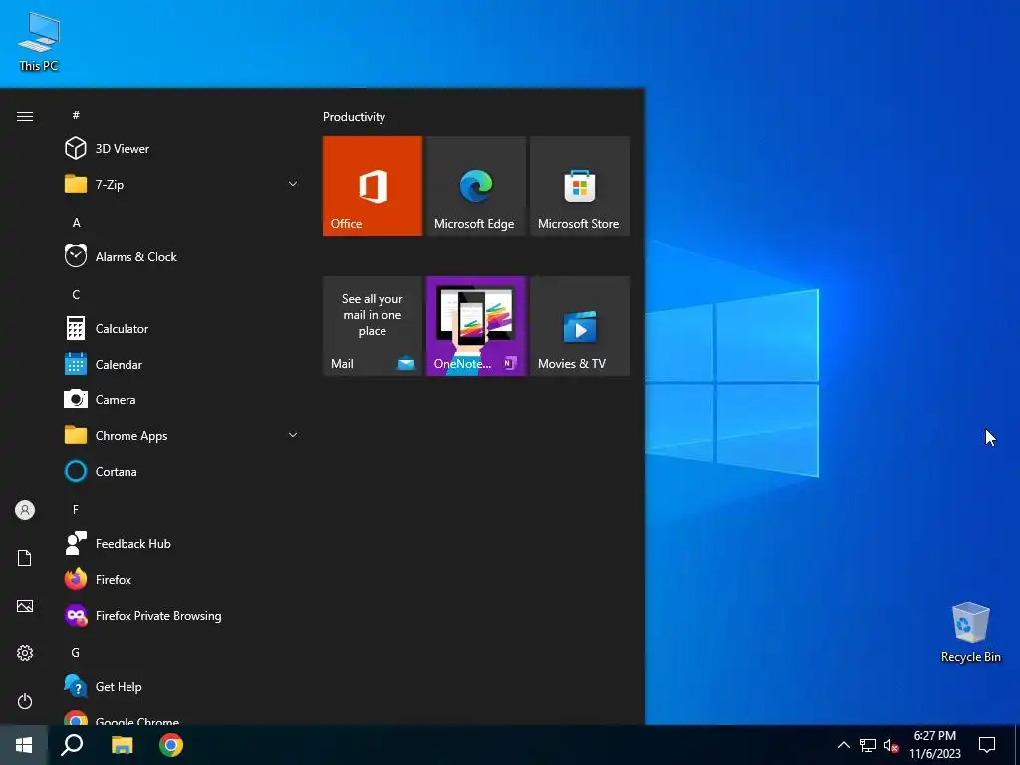Launch Alarms & Clock

pyautogui.click(x=182, y=256)
